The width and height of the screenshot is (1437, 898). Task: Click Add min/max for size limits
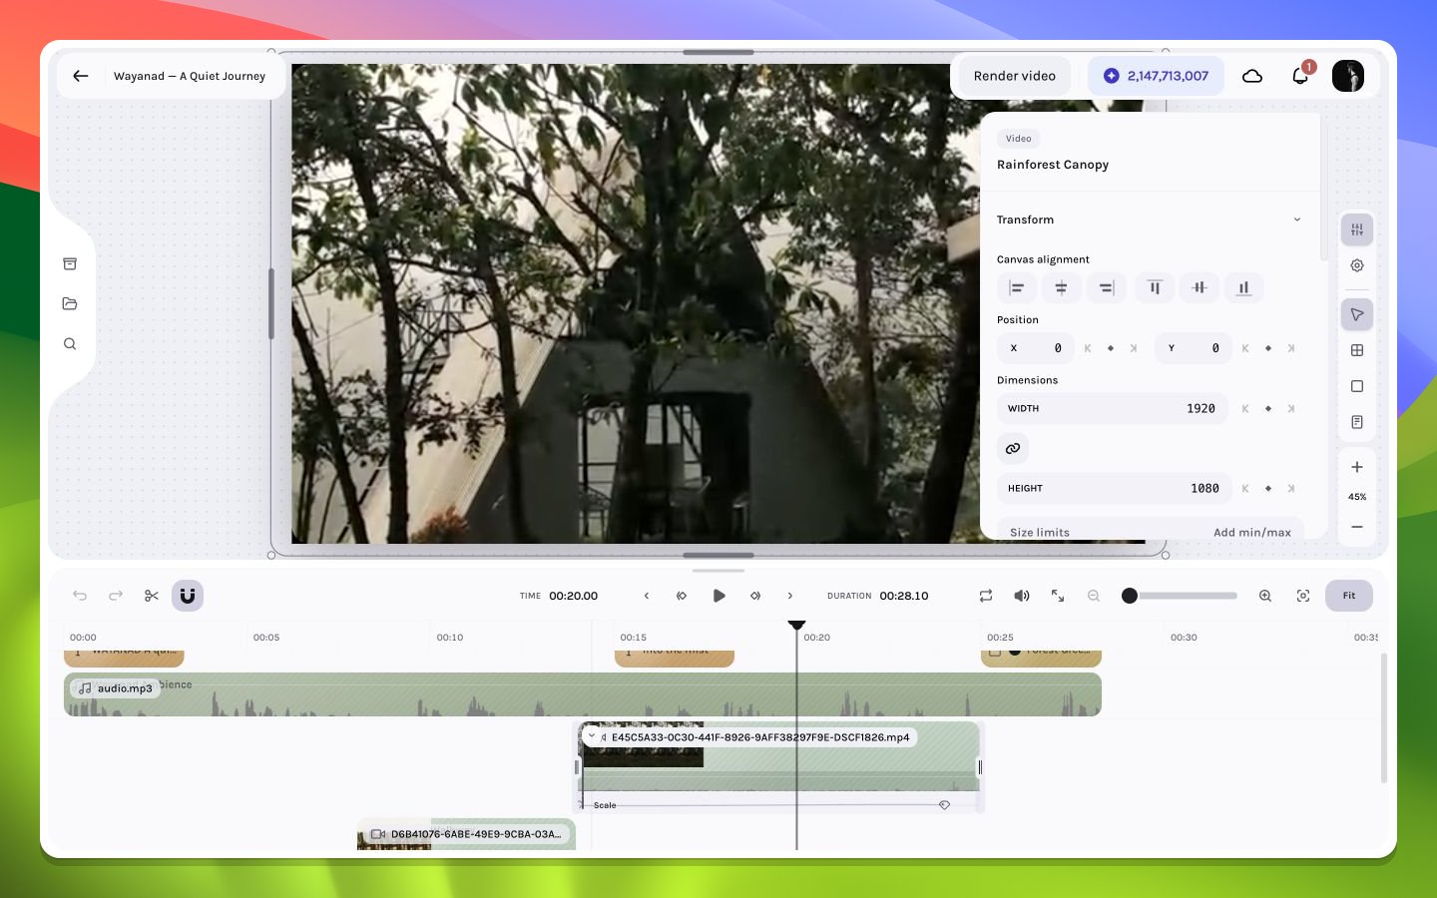[1252, 533]
